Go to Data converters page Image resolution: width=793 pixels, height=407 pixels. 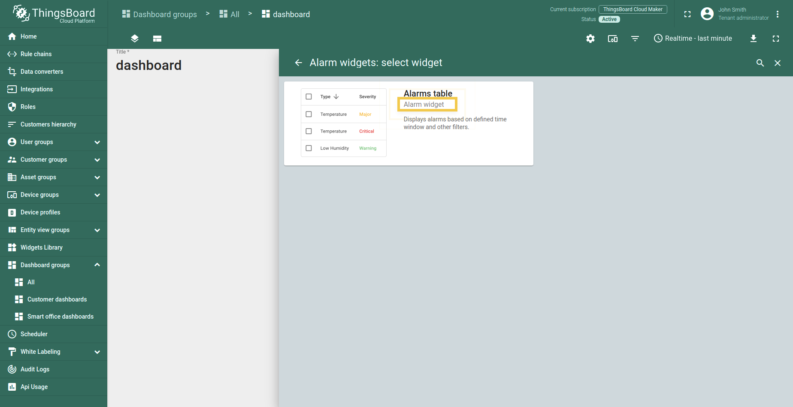tap(54, 72)
